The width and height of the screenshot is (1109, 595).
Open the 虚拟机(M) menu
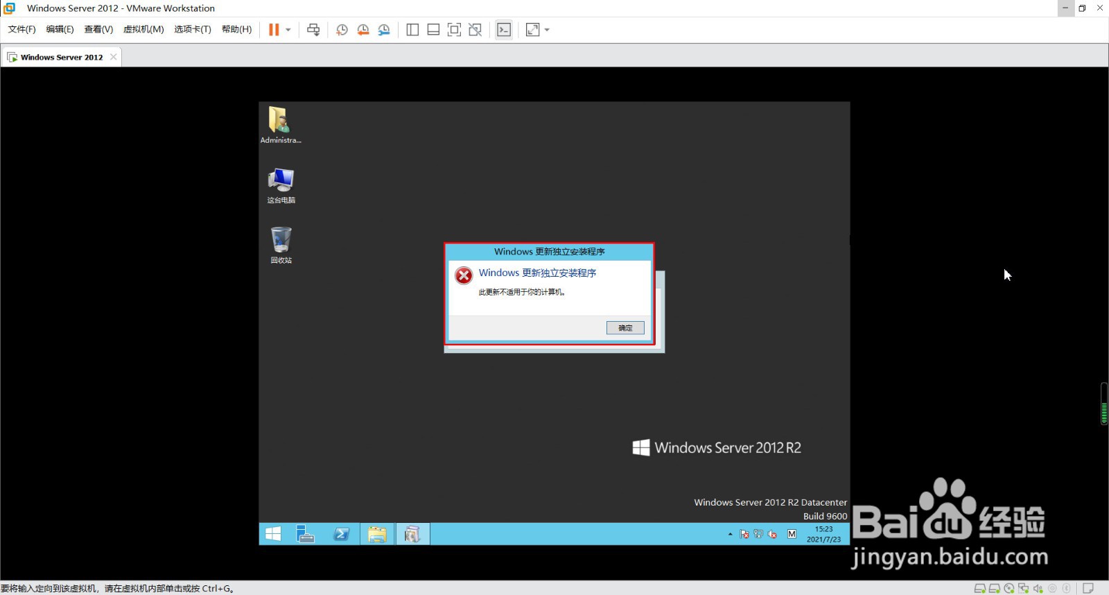143,29
